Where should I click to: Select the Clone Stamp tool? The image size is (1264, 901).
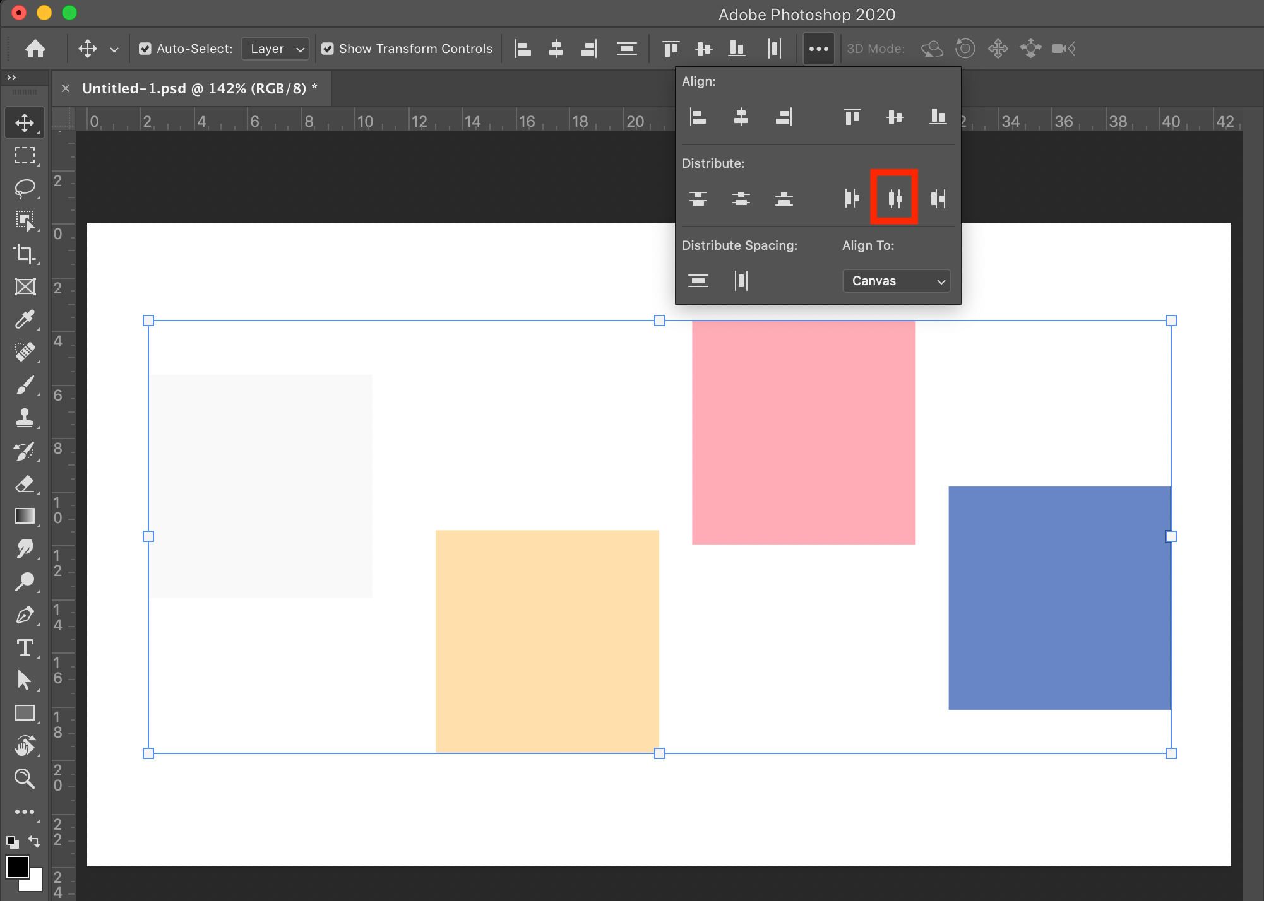click(x=25, y=418)
